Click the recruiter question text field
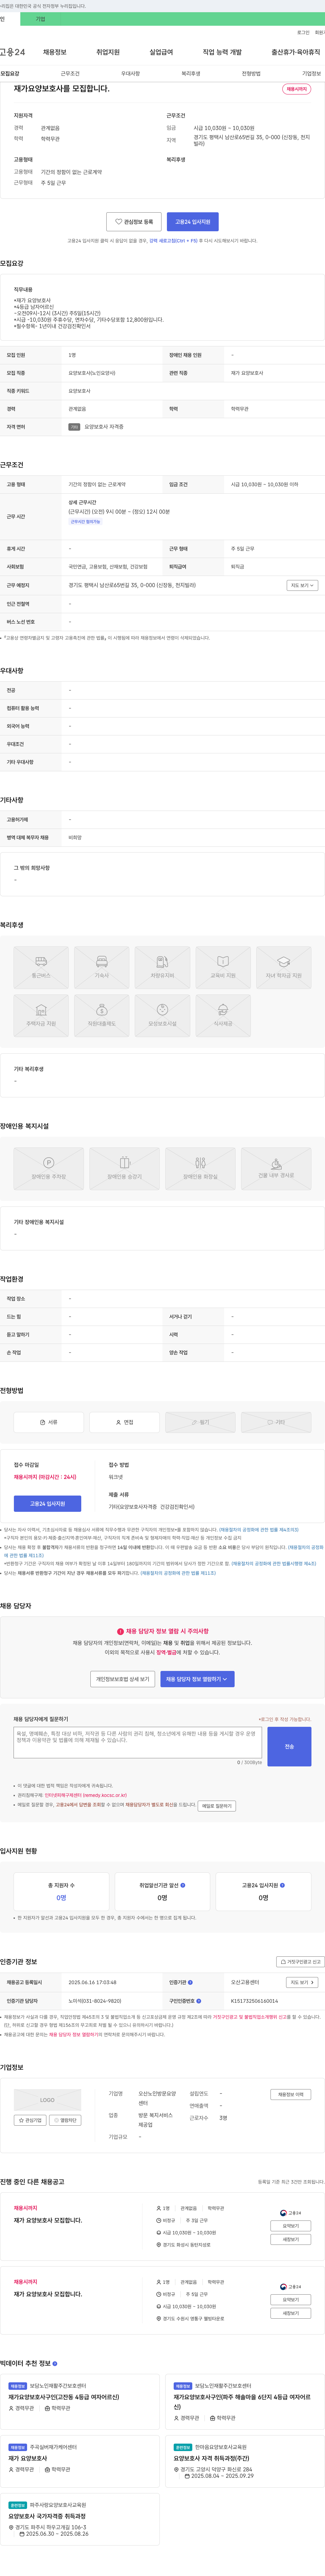Viewport: 325px width, 2576px height. (x=138, y=1742)
